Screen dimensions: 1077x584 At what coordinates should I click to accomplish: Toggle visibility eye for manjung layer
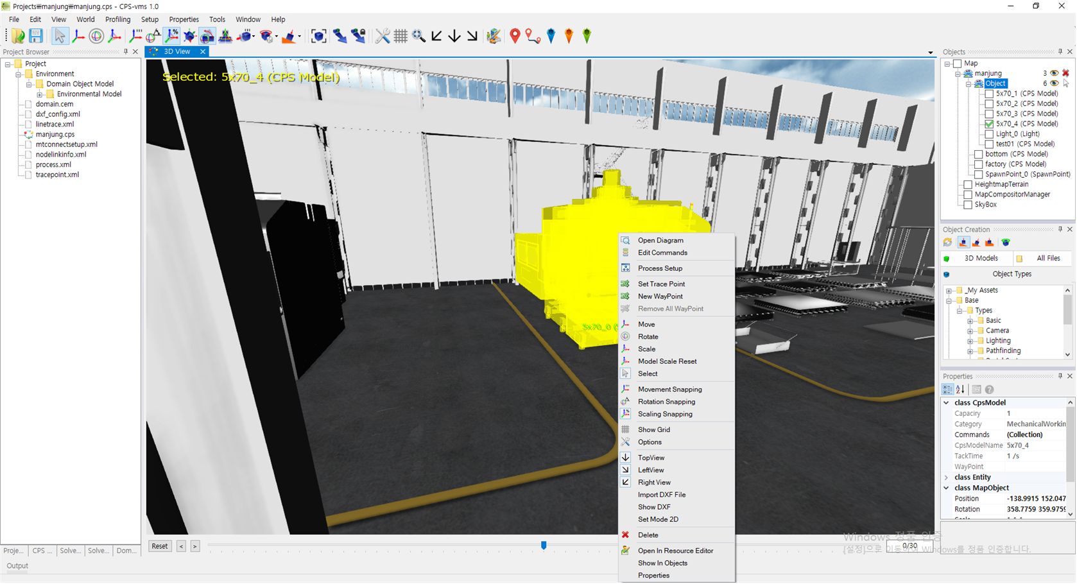tap(1054, 73)
